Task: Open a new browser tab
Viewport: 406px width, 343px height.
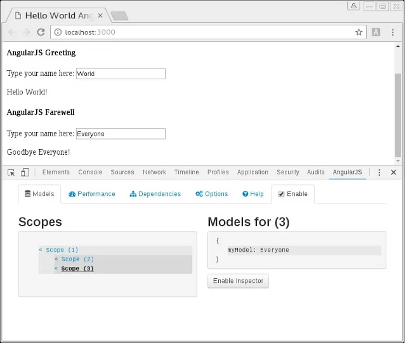Action: click(119, 16)
